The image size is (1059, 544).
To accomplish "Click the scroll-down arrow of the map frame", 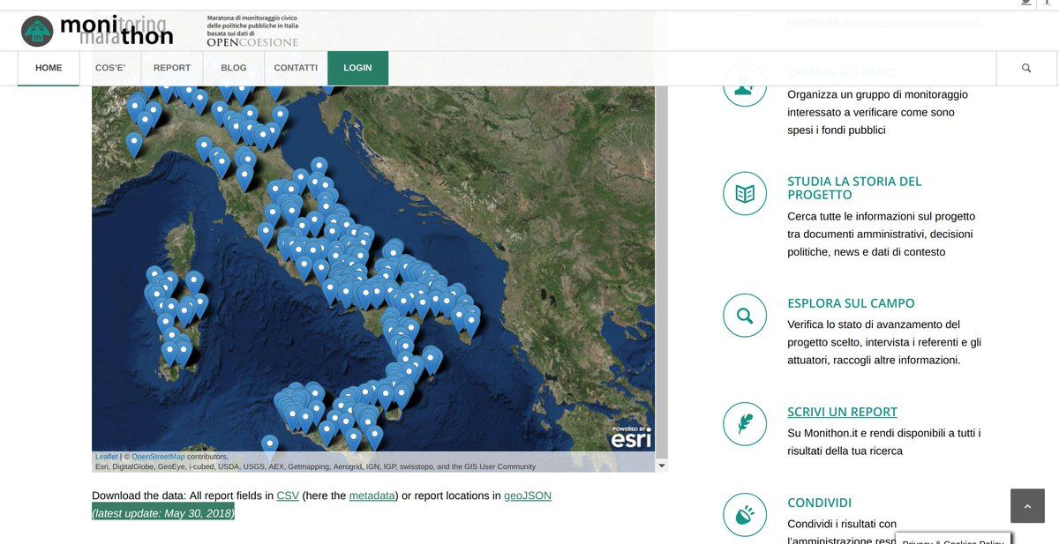I will 662,465.
